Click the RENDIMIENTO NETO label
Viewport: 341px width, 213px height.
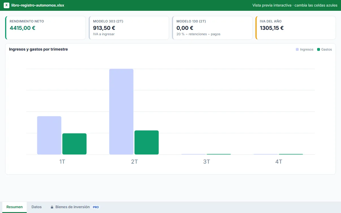point(27,21)
